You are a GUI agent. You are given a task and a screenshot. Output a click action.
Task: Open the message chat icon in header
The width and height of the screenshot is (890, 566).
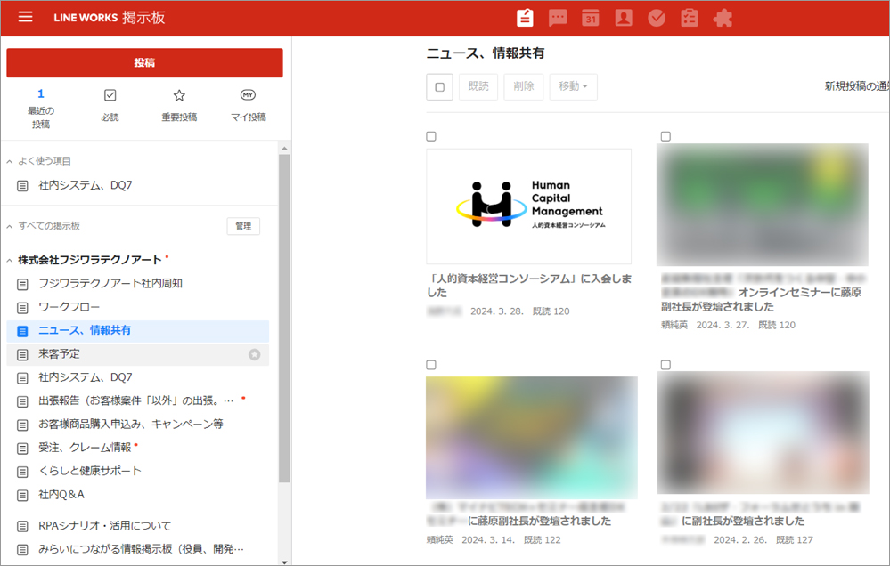pyautogui.click(x=558, y=18)
